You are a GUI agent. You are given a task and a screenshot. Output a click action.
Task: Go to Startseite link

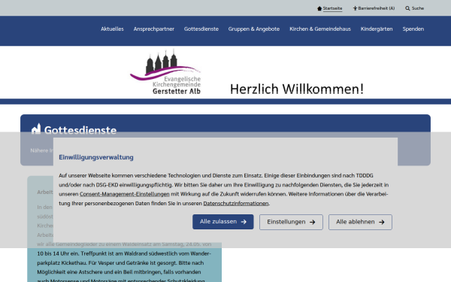coord(332,8)
